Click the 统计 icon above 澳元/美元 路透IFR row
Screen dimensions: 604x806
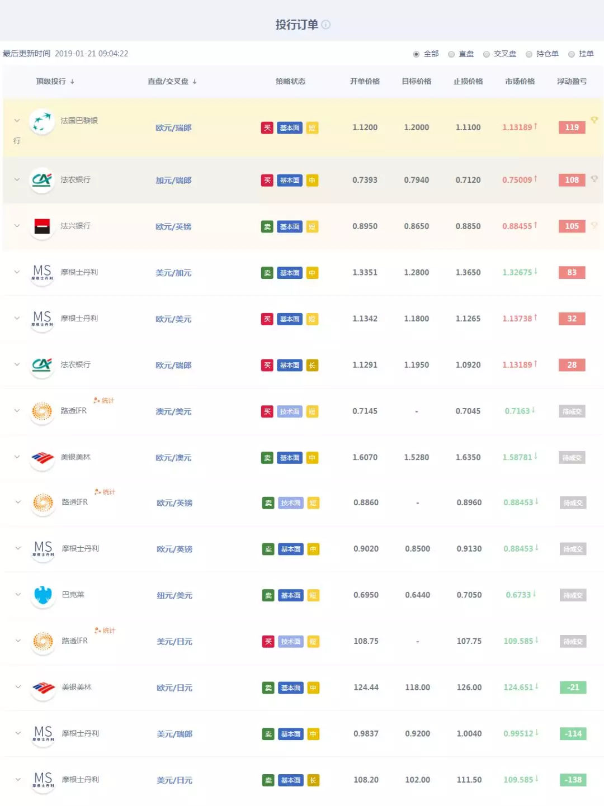tap(104, 401)
